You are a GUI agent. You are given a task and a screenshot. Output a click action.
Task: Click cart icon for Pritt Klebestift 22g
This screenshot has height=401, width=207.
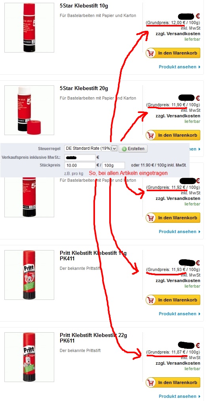point(151,382)
